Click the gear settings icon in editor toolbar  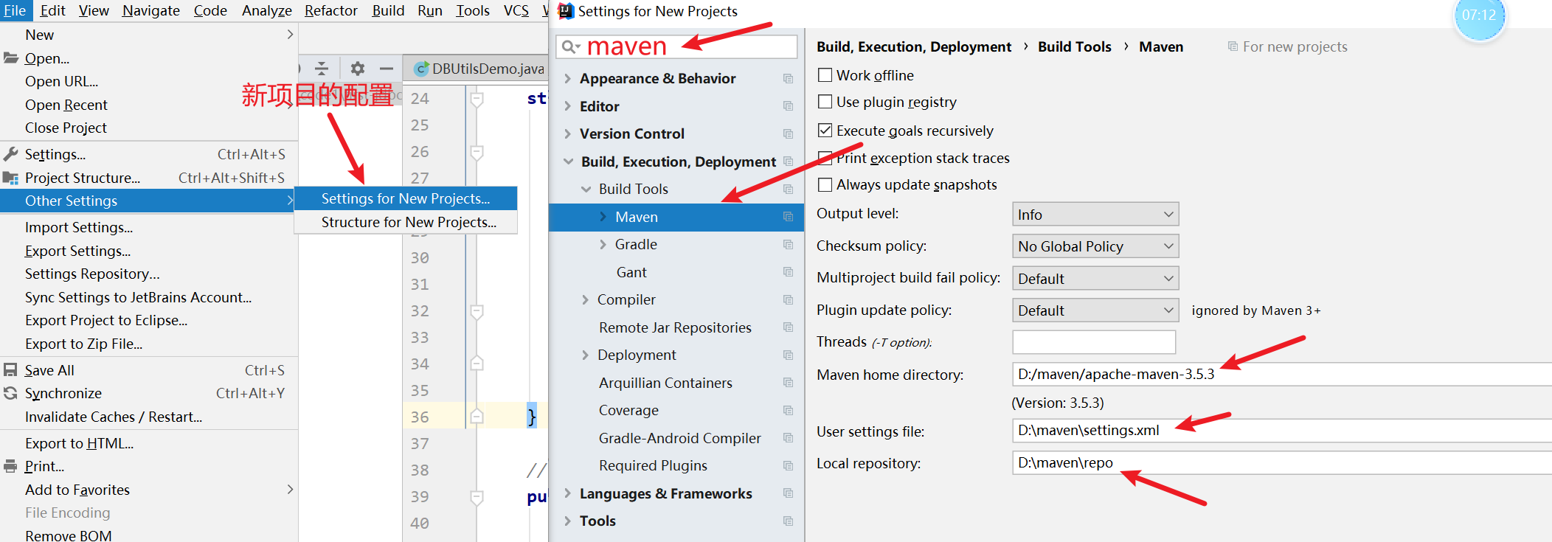click(x=358, y=69)
